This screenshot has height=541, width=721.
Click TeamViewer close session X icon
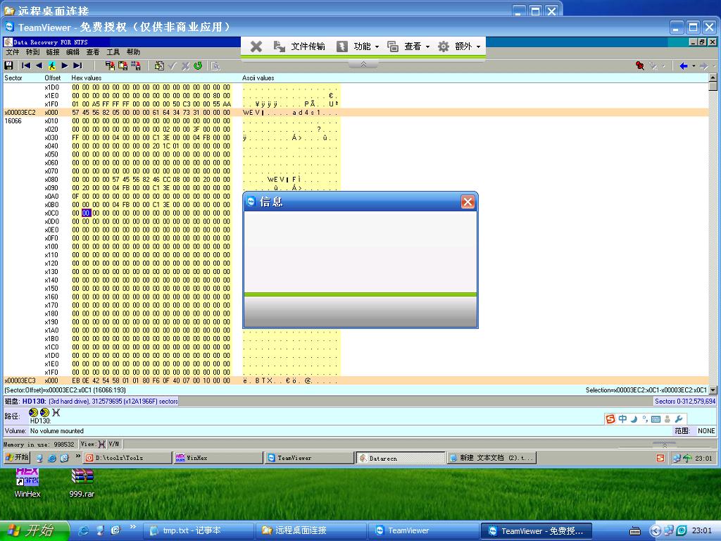pos(256,46)
